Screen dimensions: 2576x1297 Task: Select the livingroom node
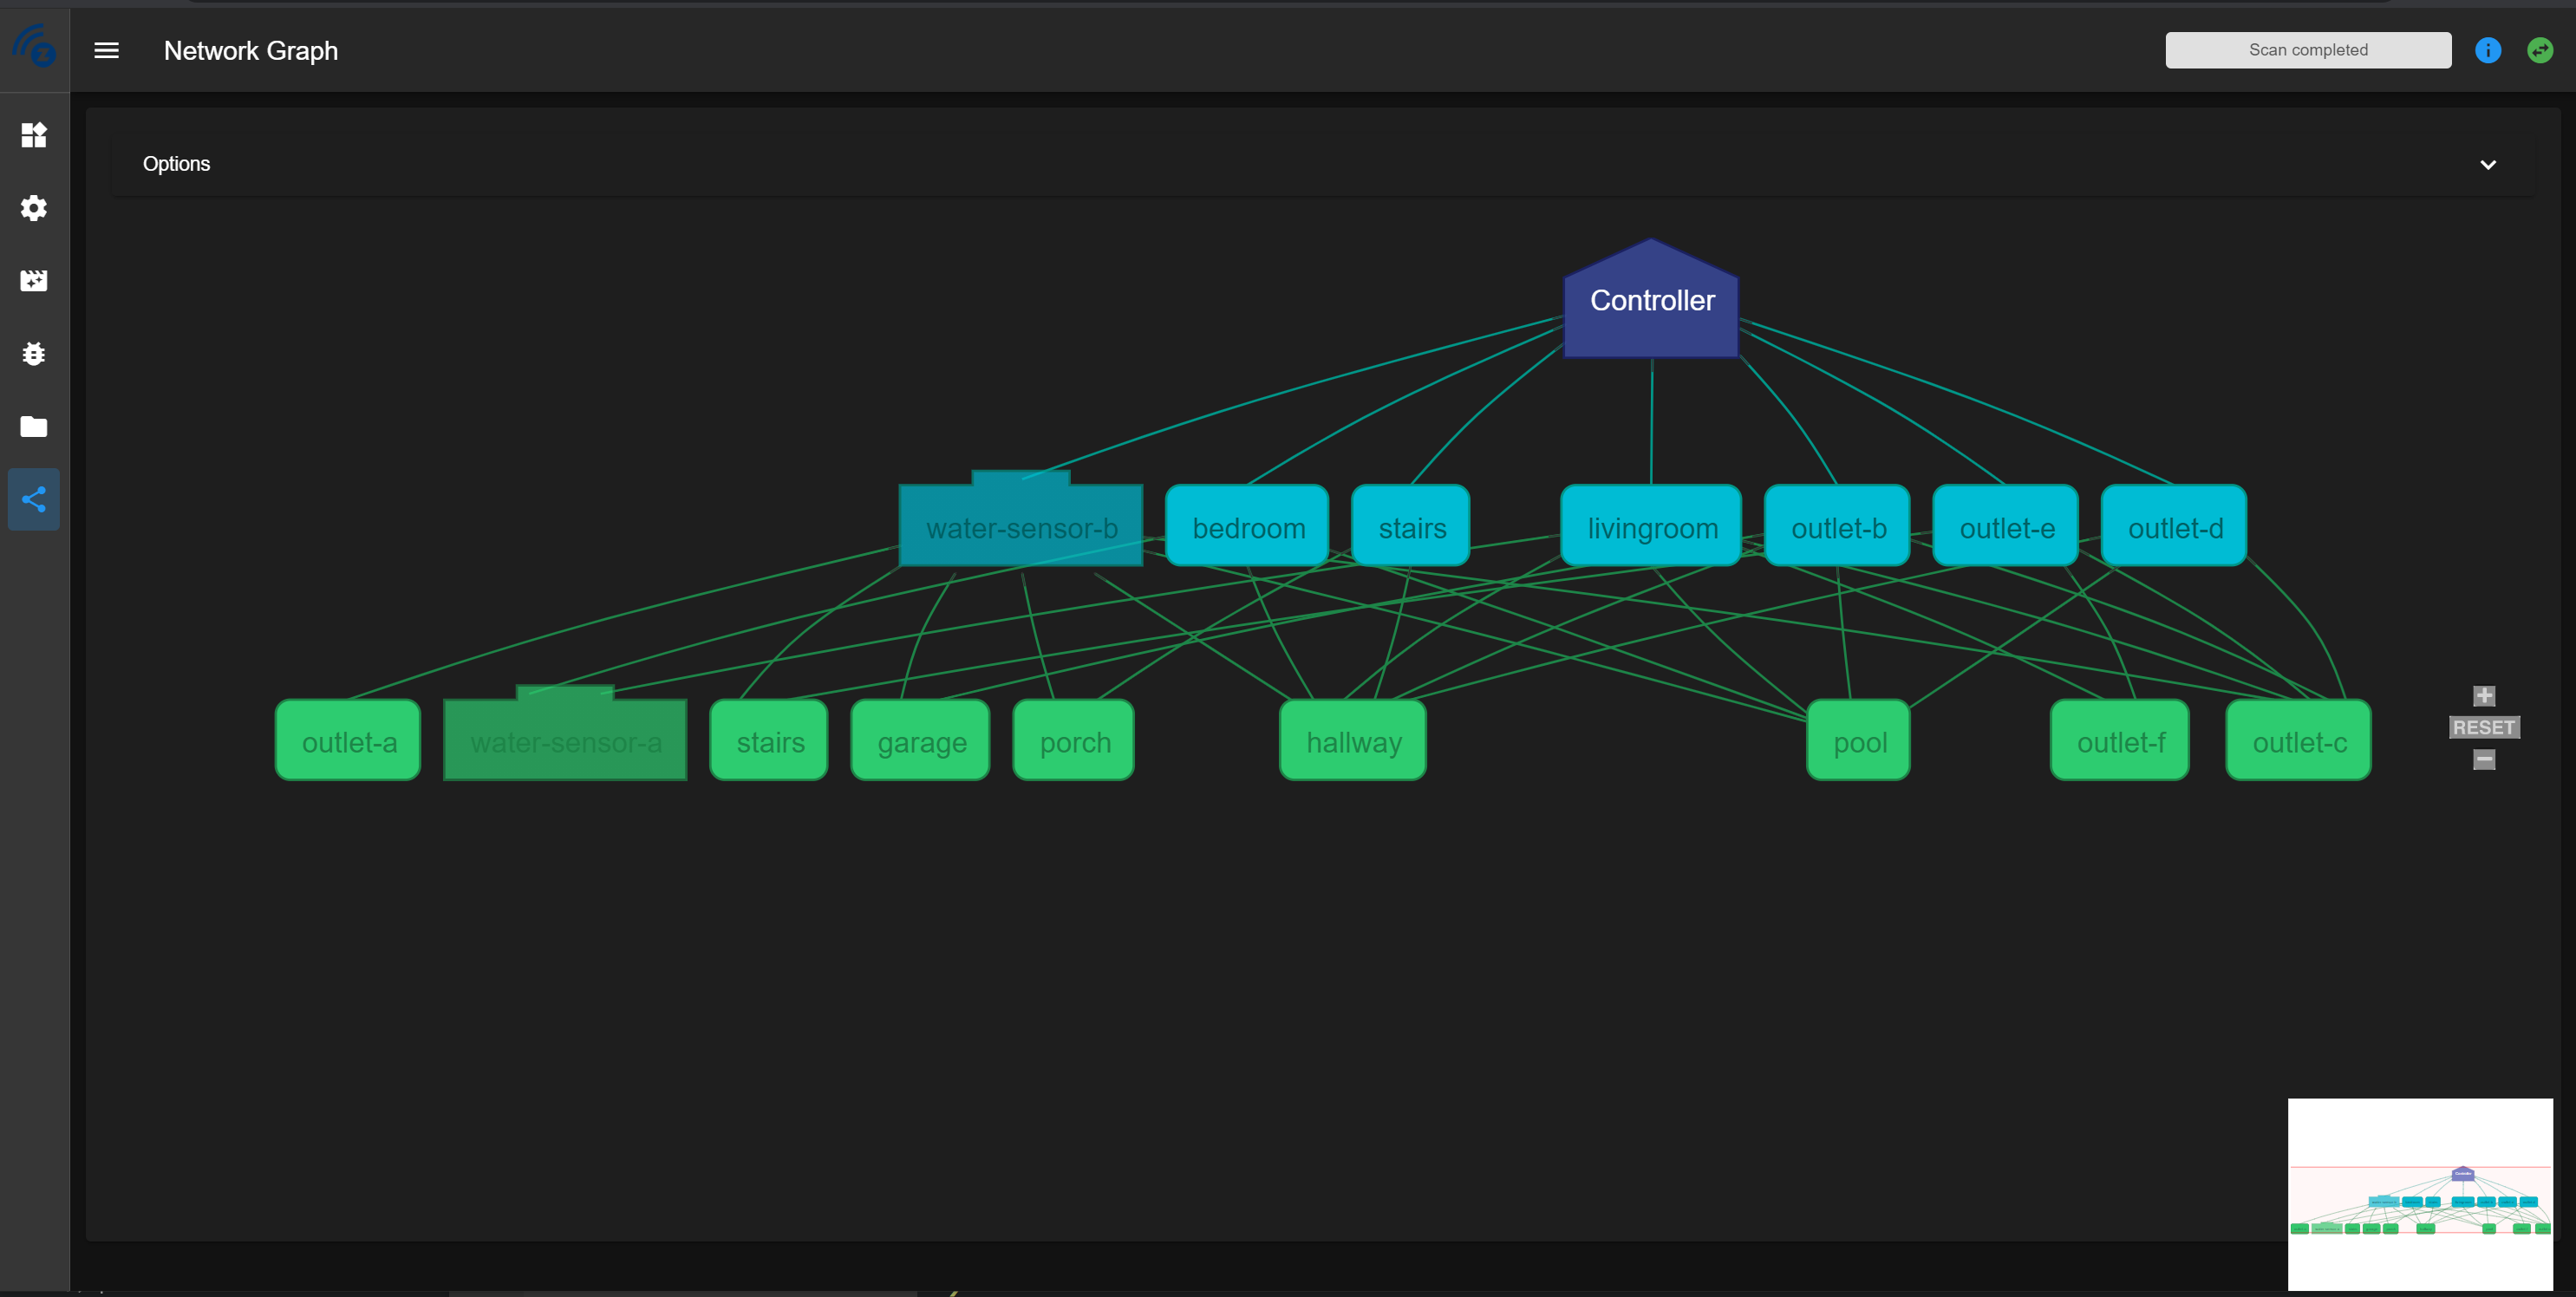(1651, 527)
